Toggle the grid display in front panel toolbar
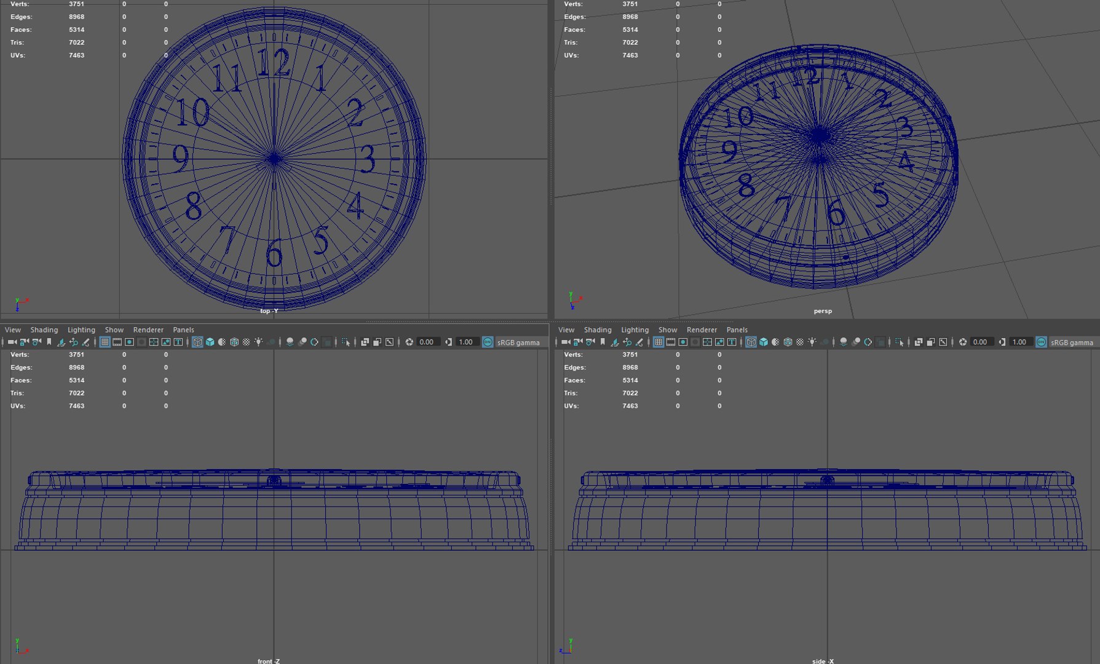This screenshot has height=664, width=1100. 105,342
